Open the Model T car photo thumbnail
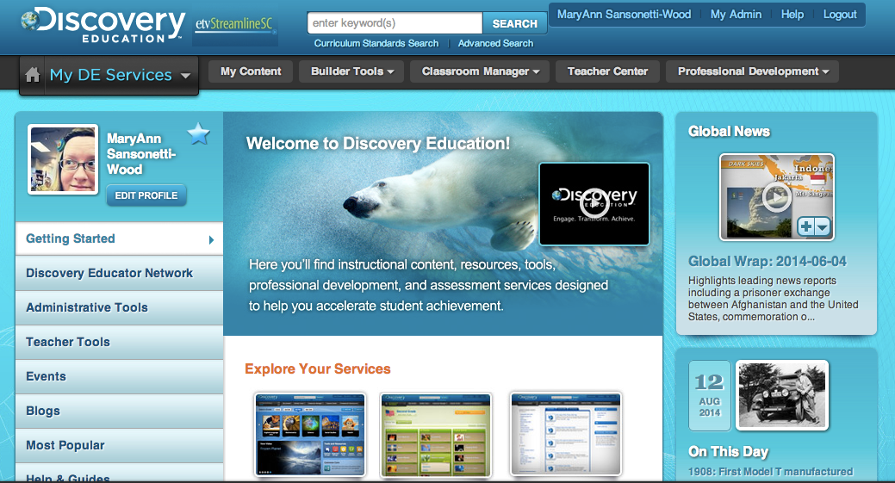The width and height of the screenshot is (895, 483). pos(782,395)
